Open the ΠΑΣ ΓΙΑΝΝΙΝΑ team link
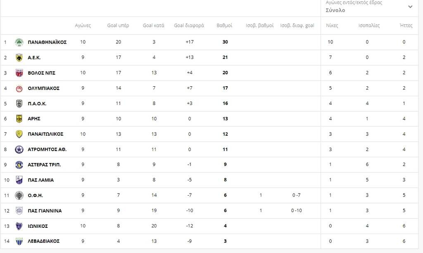423x253 pixels. pyautogui.click(x=45, y=210)
